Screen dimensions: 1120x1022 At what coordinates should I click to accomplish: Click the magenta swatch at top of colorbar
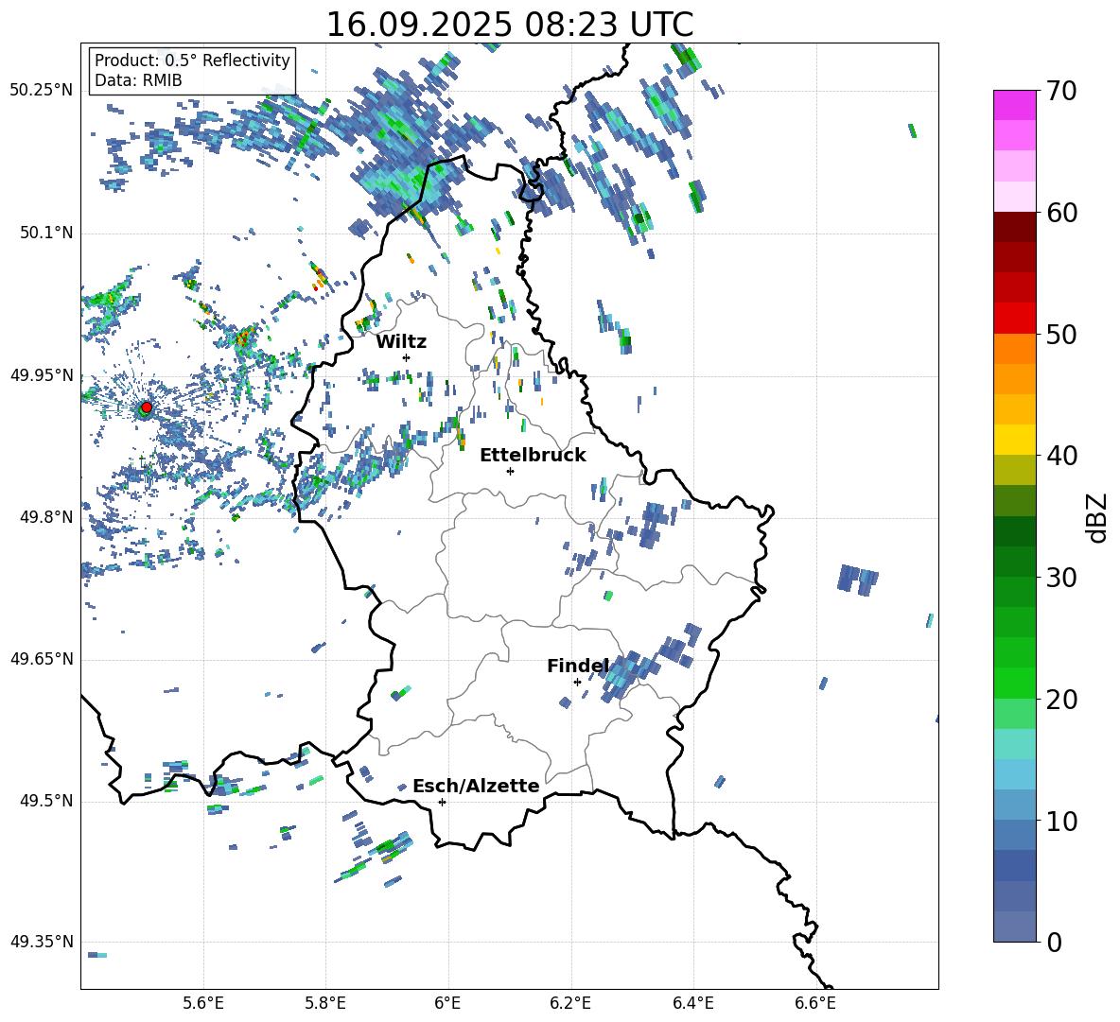pyautogui.click(x=1014, y=105)
